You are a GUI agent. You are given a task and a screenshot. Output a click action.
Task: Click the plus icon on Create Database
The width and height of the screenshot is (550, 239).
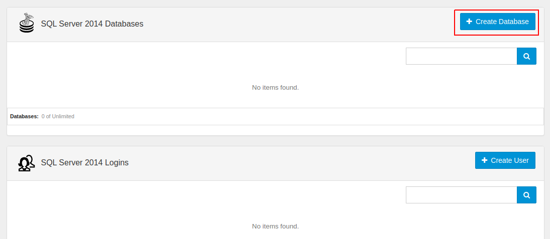click(x=469, y=22)
